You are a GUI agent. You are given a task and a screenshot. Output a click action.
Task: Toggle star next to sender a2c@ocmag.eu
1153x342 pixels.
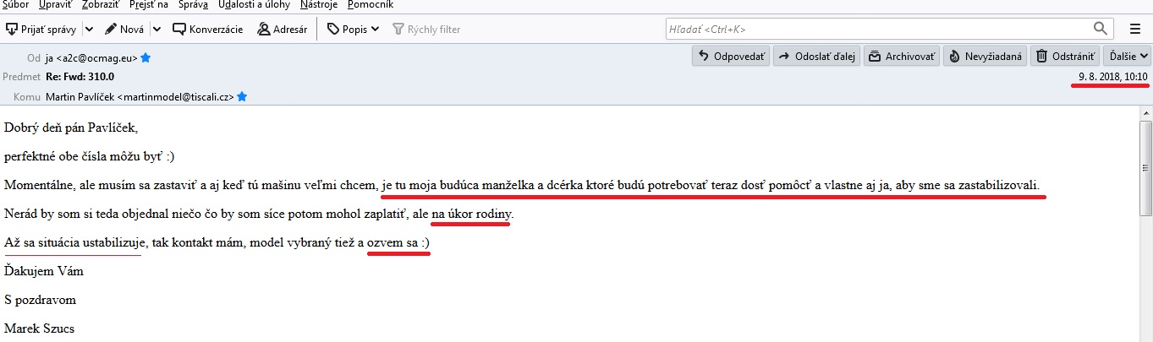point(145,58)
